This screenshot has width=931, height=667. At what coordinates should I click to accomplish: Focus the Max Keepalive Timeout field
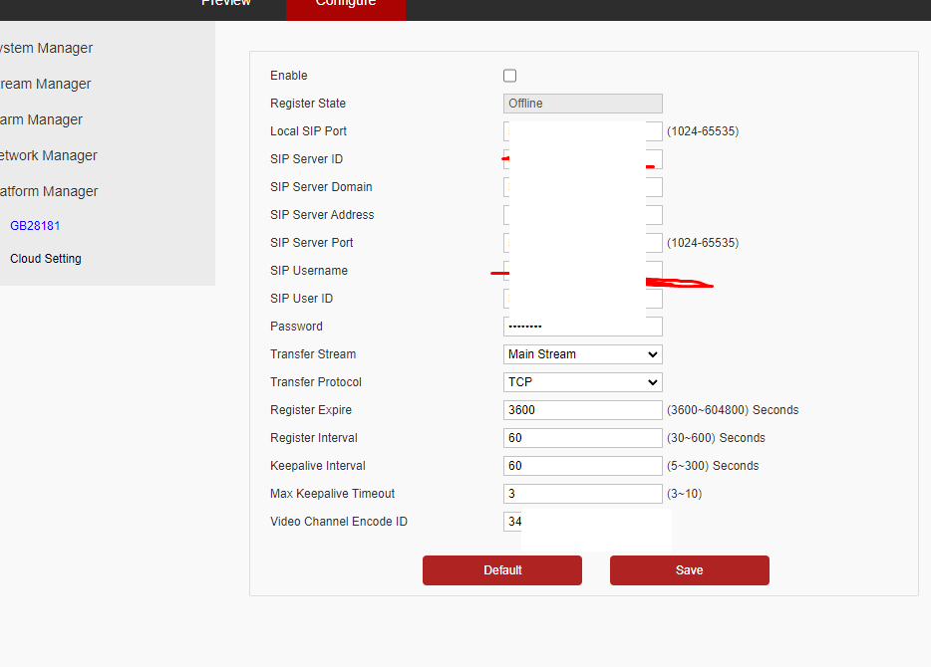[x=582, y=494]
